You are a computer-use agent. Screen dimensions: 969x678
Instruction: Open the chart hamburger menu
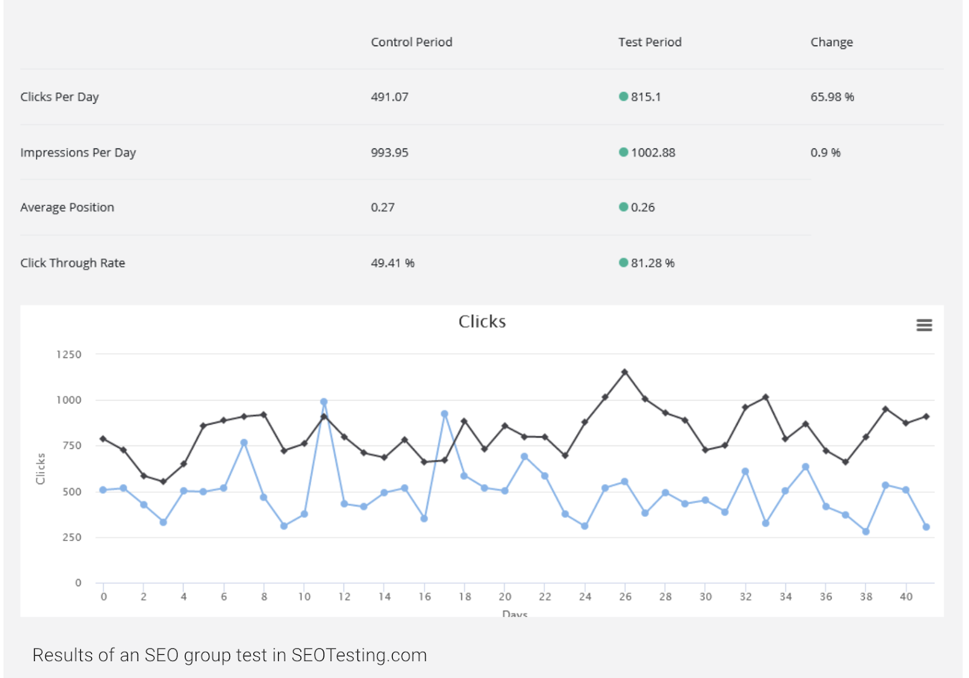(924, 325)
